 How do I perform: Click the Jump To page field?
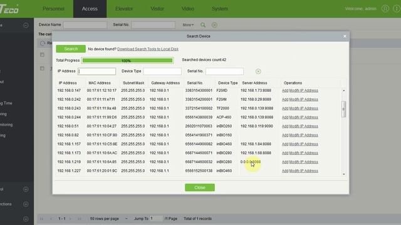pyautogui.click(x=156, y=219)
